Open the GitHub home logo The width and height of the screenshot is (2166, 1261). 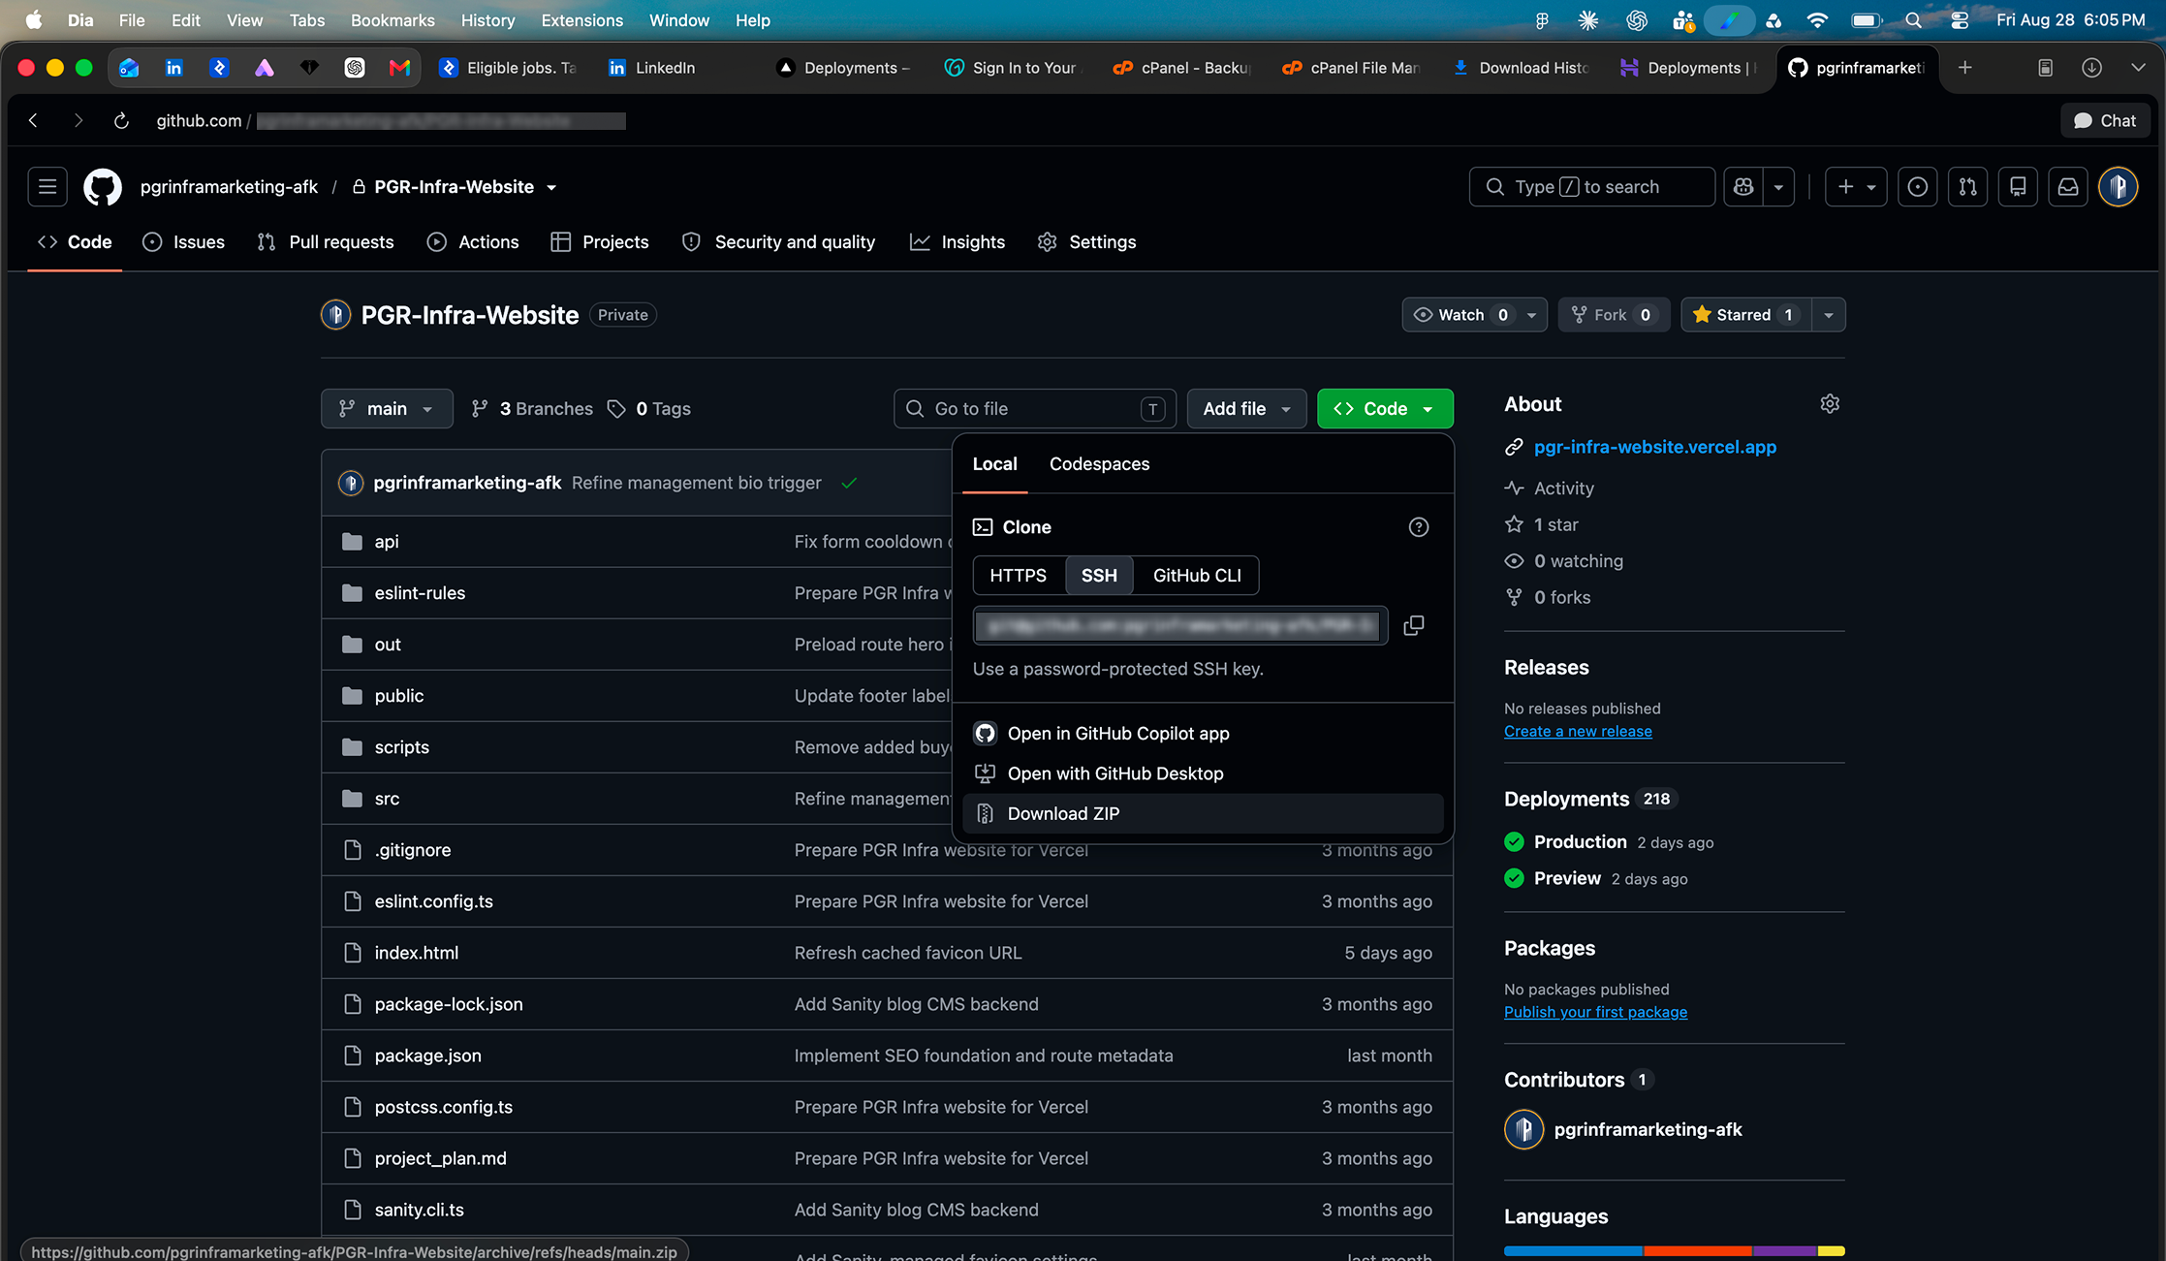[x=103, y=187]
